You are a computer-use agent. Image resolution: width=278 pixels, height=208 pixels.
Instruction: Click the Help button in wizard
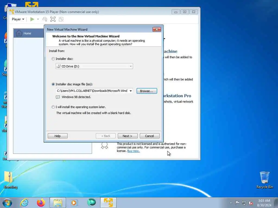click(58, 136)
